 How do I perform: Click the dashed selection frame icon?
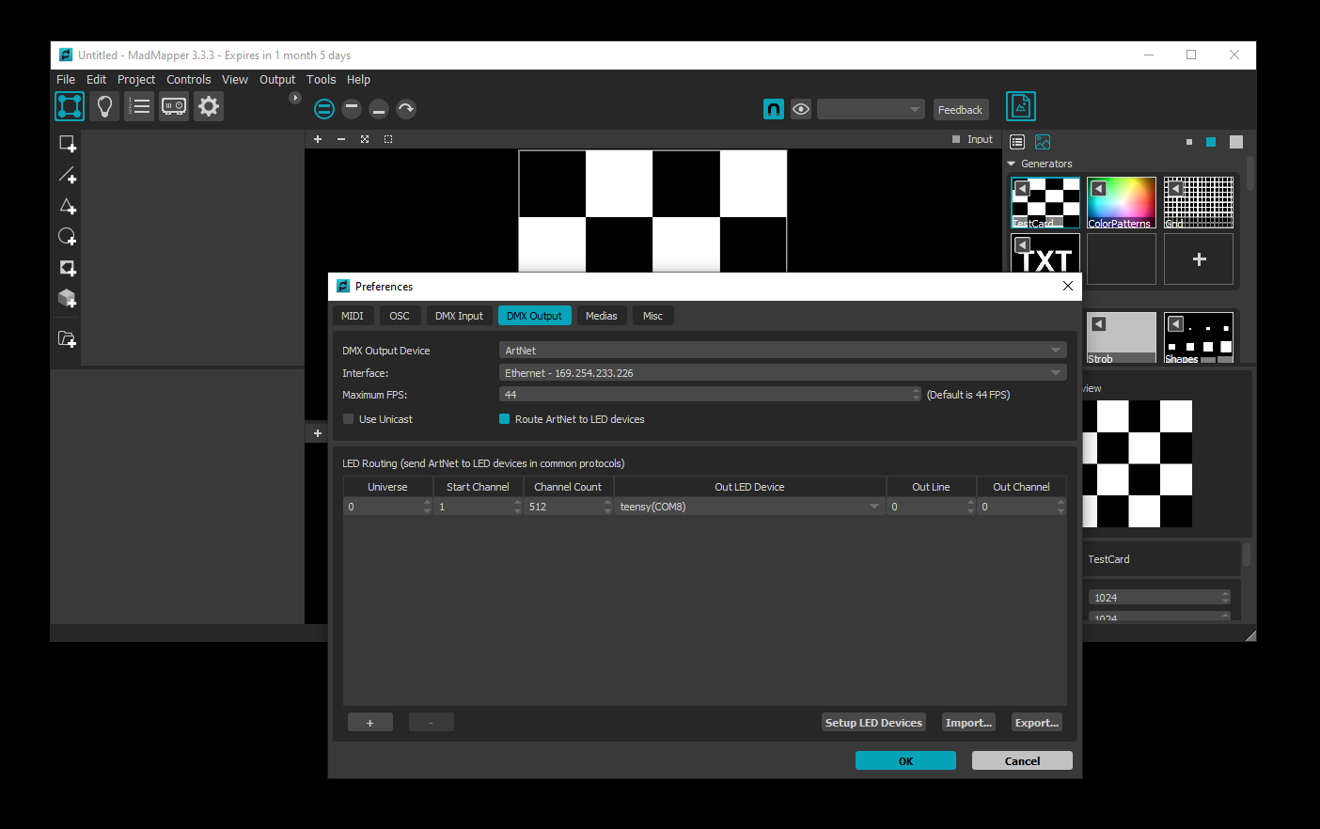[388, 139]
